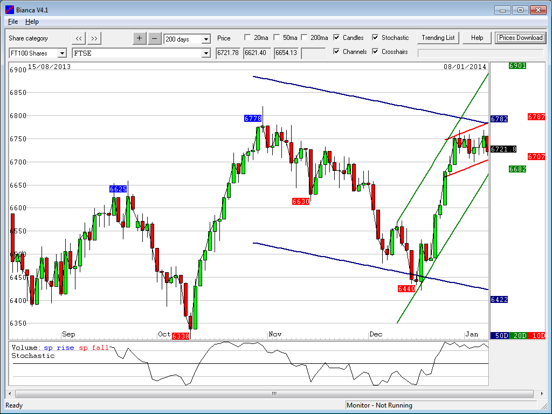Open the Help menu
The image size is (552, 414).
coord(32,22)
